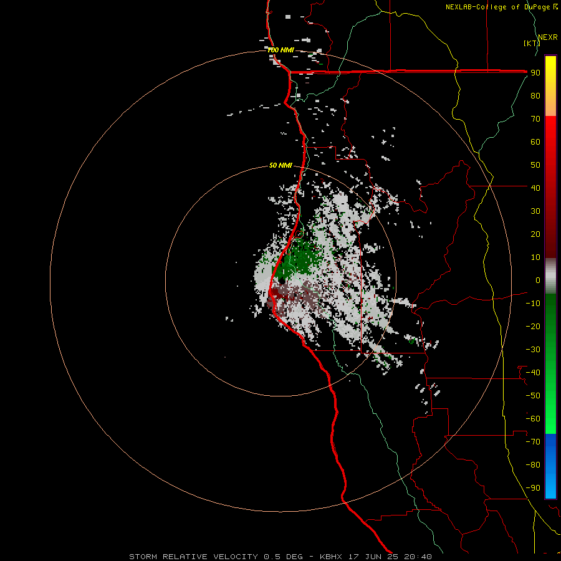Click the -10 value on color scale
The height and width of the screenshot is (561, 561).
tap(533, 304)
